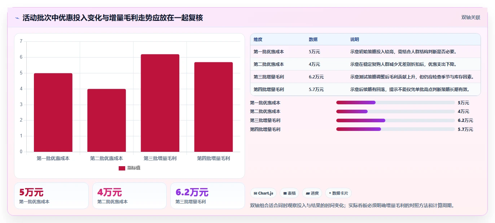Click the description starting 示意后续略有回落
Screen dimensions: 495x223
(410, 90)
